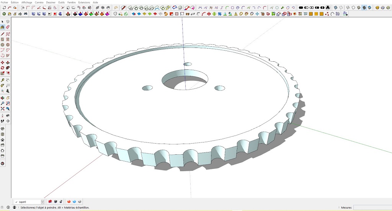Open the Extensions menu
392x211 pixels.
(x=84, y=2)
